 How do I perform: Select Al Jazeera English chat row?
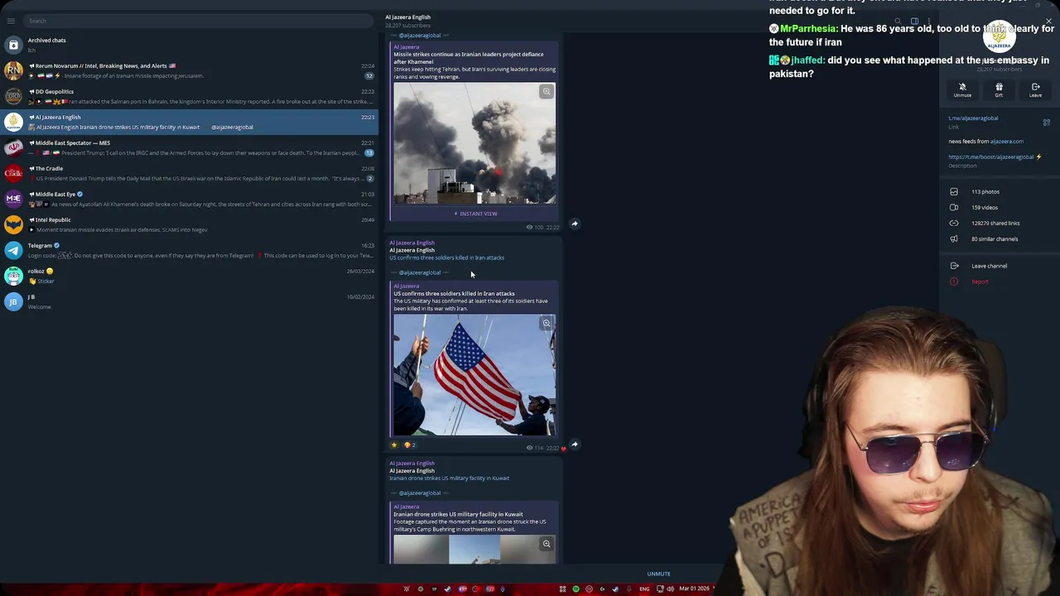(189, 122)
